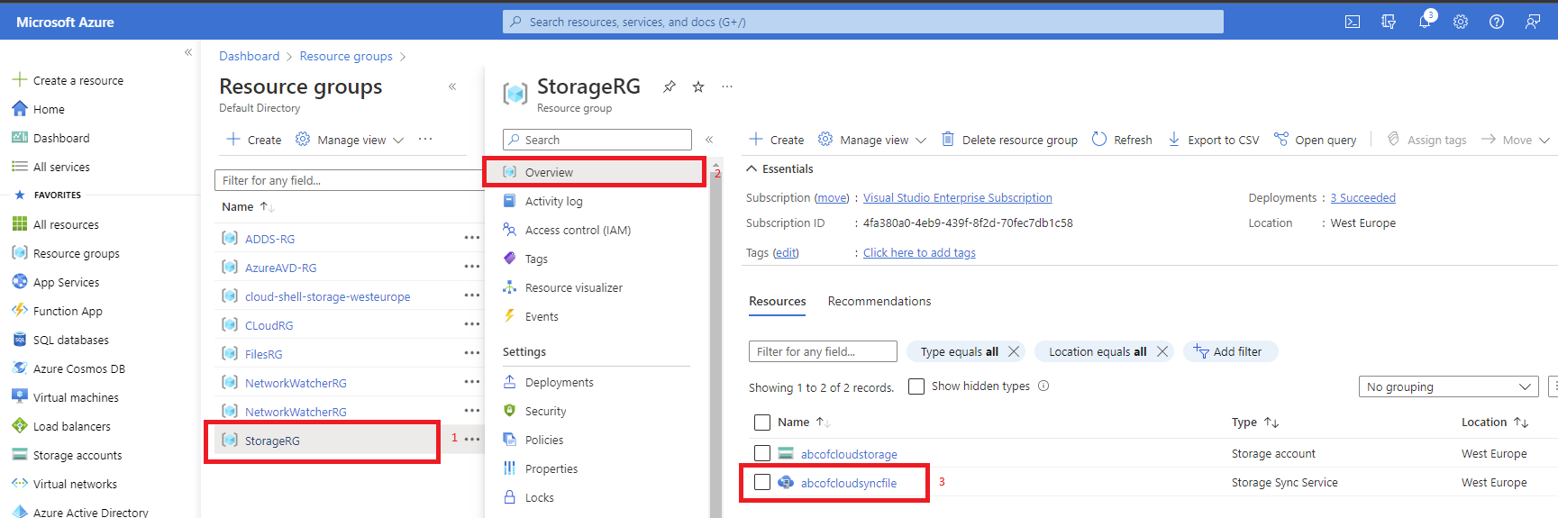Open the abcofcloudsyncfile resource link
This screenshot has width=1558, height=518.
click(x=849, y=483)
